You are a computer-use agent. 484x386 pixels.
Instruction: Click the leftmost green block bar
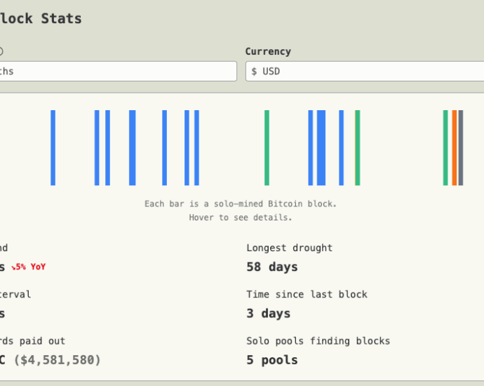click(x=267, y=147)
